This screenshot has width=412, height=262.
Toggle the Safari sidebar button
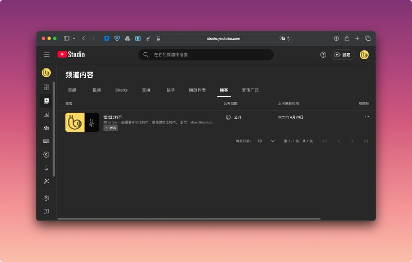tap(66, 38)
